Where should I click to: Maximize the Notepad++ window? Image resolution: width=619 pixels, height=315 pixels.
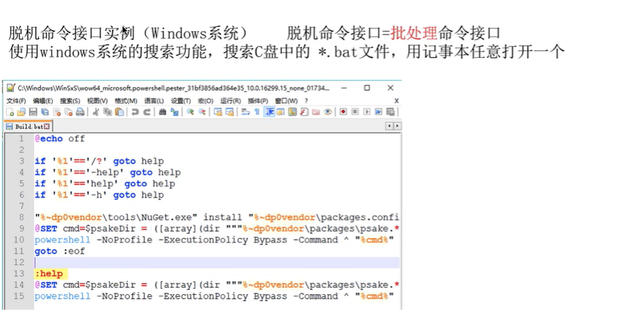[x=367, y=88]
